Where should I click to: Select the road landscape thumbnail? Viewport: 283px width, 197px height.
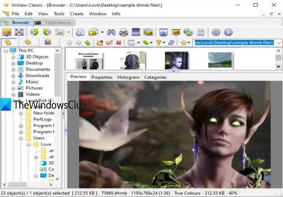[x=220, y=61]
